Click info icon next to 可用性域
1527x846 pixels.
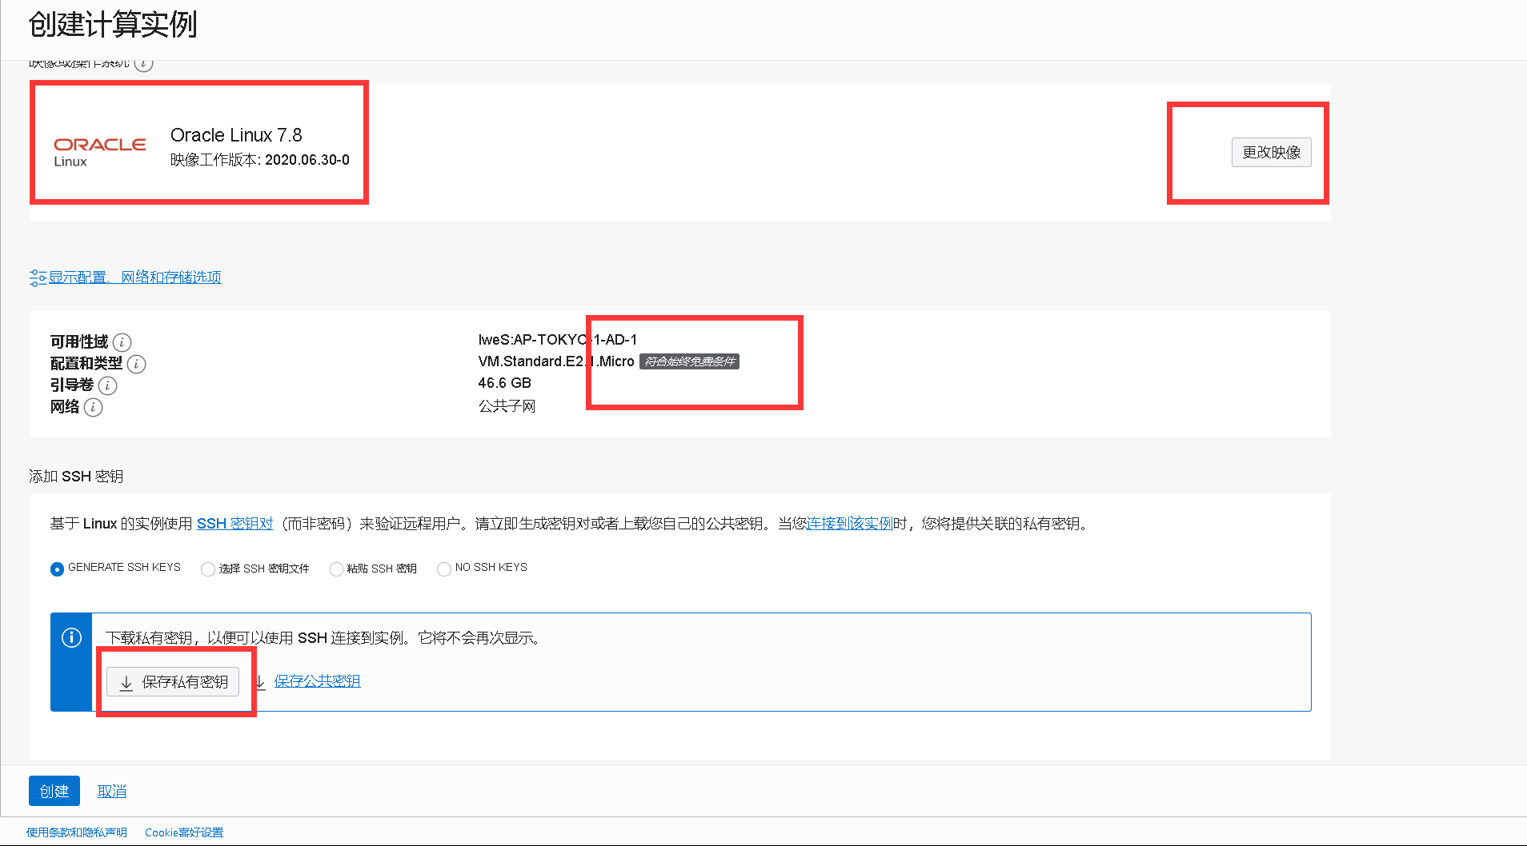point(122,341)
